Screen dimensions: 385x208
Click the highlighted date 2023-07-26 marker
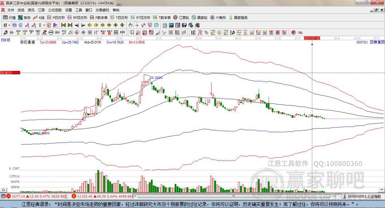pos(312,38)
